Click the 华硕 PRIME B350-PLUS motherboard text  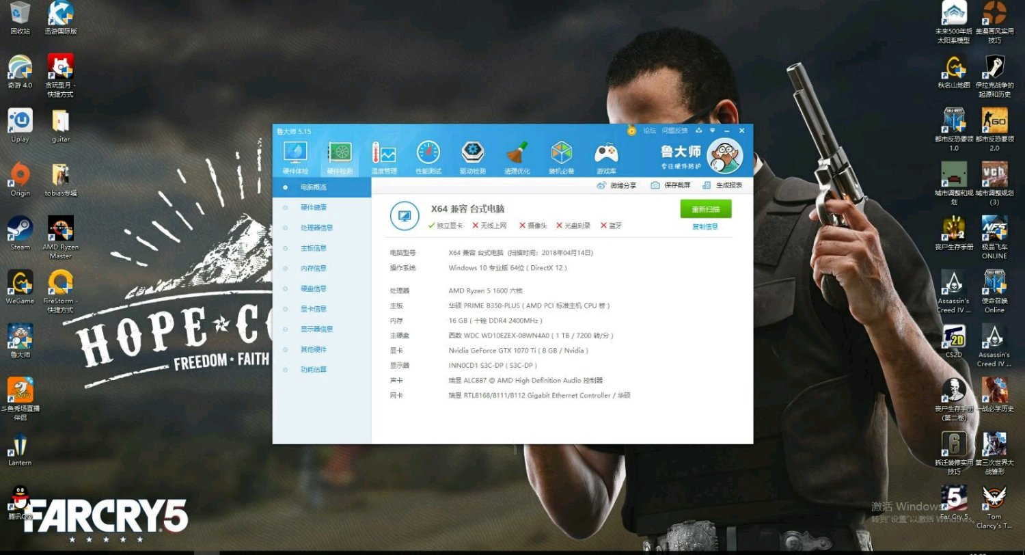coord(529,306)
